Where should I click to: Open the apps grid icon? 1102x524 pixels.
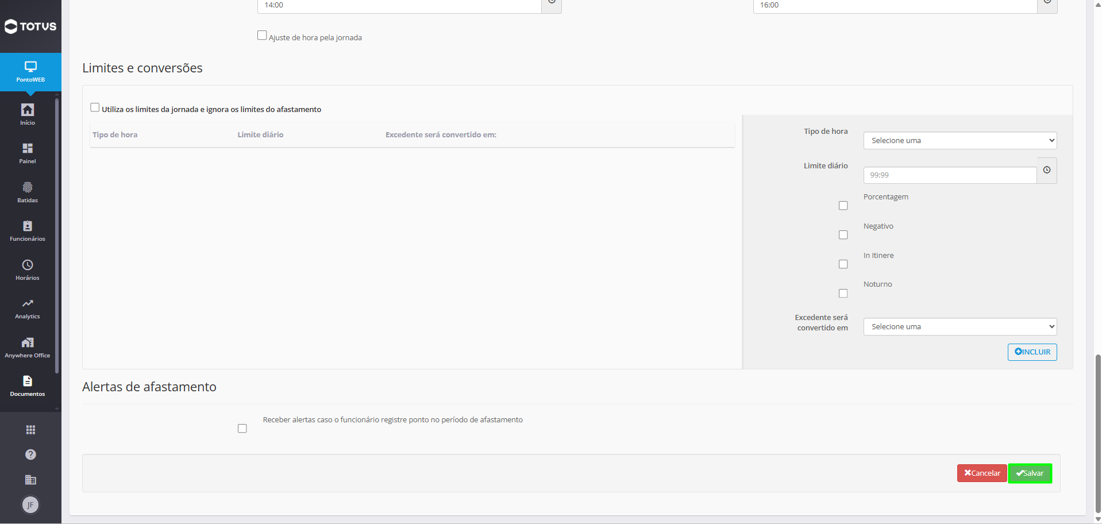(30, 430)
